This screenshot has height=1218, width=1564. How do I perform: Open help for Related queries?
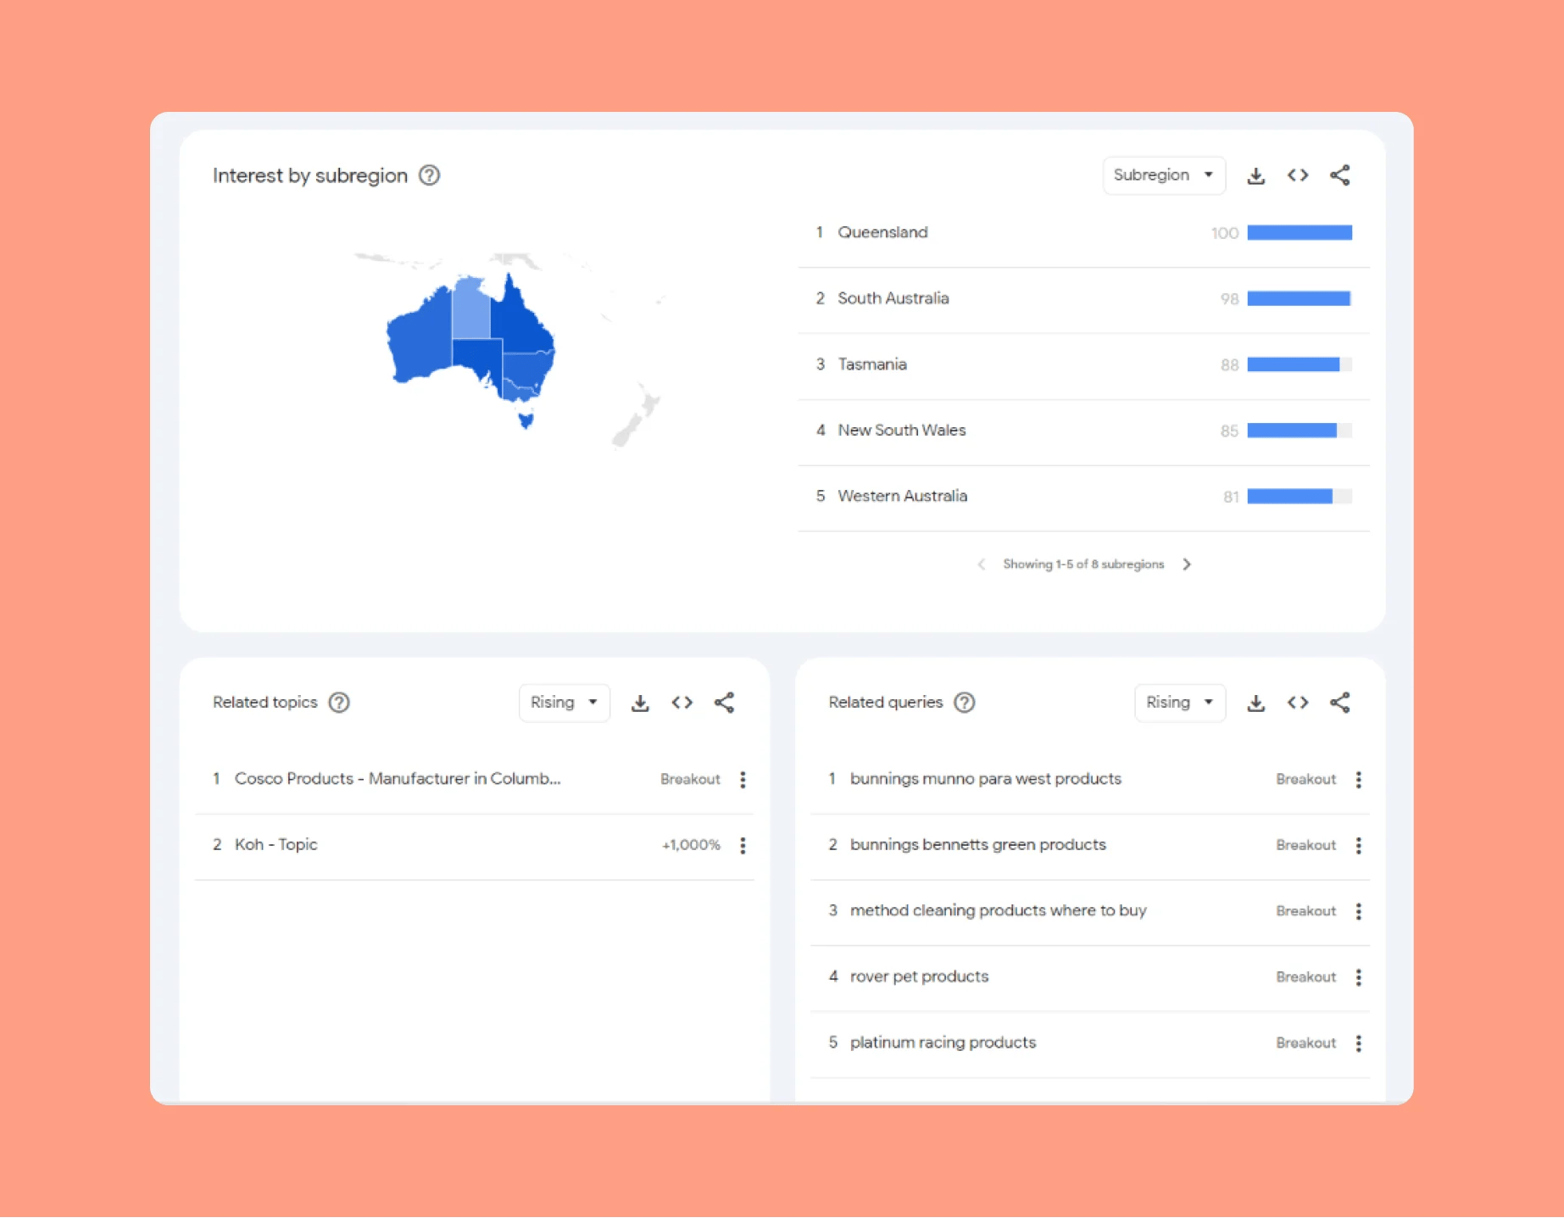965,703
